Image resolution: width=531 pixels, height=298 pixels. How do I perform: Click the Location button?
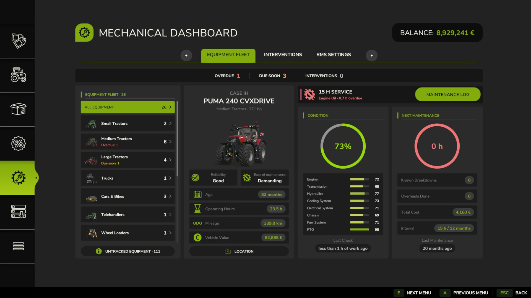239,251
